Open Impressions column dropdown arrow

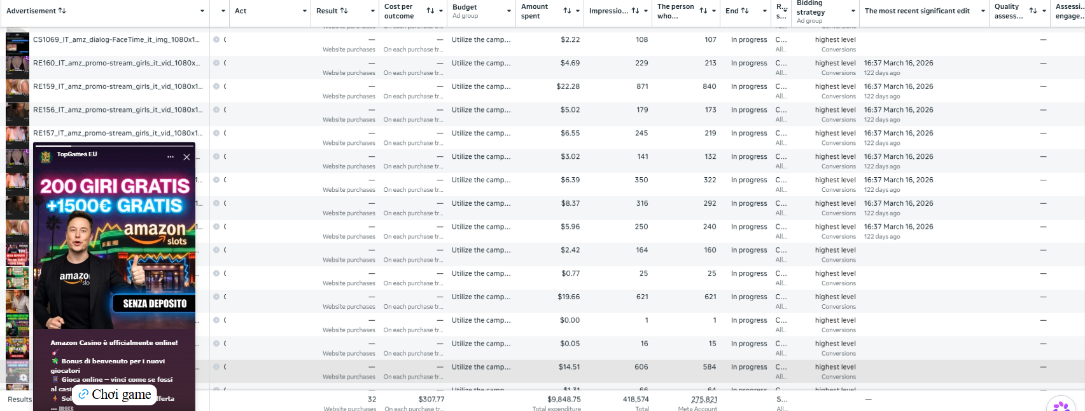(645, 11)
